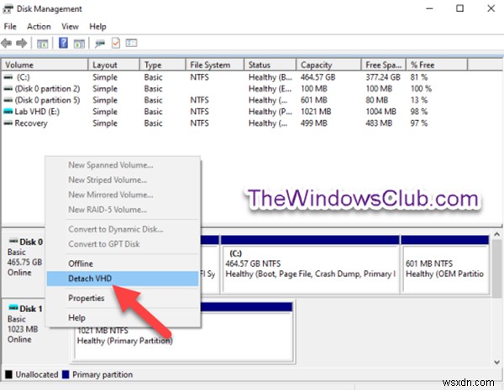Click the blue Help question-mark toolbar icon
Viewport: 504px width, 391px height.
(x=63, y=43)
